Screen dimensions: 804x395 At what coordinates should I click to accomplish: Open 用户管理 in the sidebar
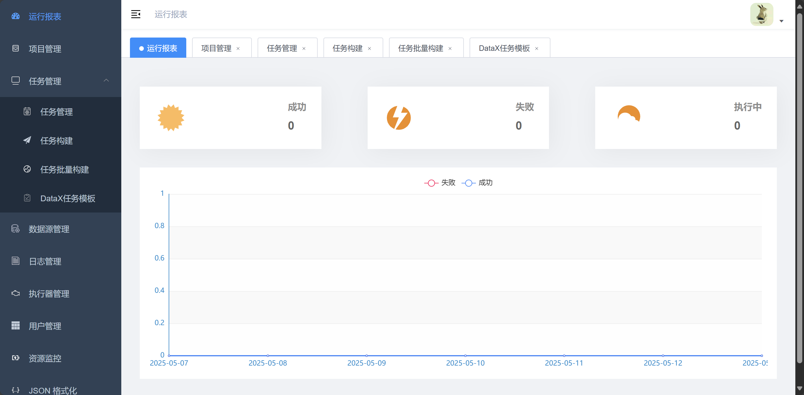45,326
